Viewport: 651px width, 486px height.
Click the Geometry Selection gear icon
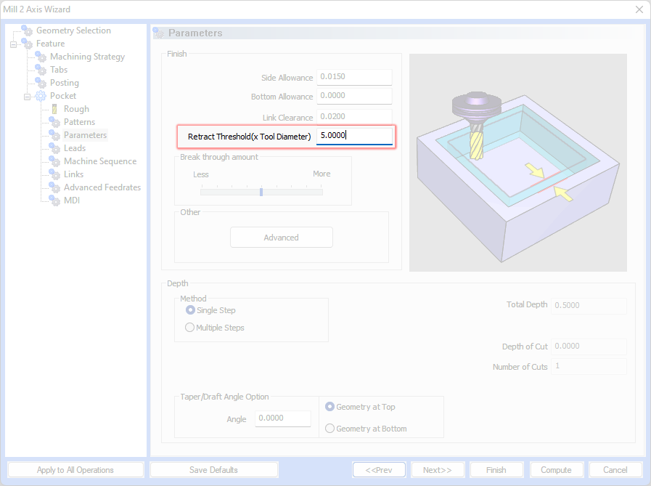click(x=27, y=31)
